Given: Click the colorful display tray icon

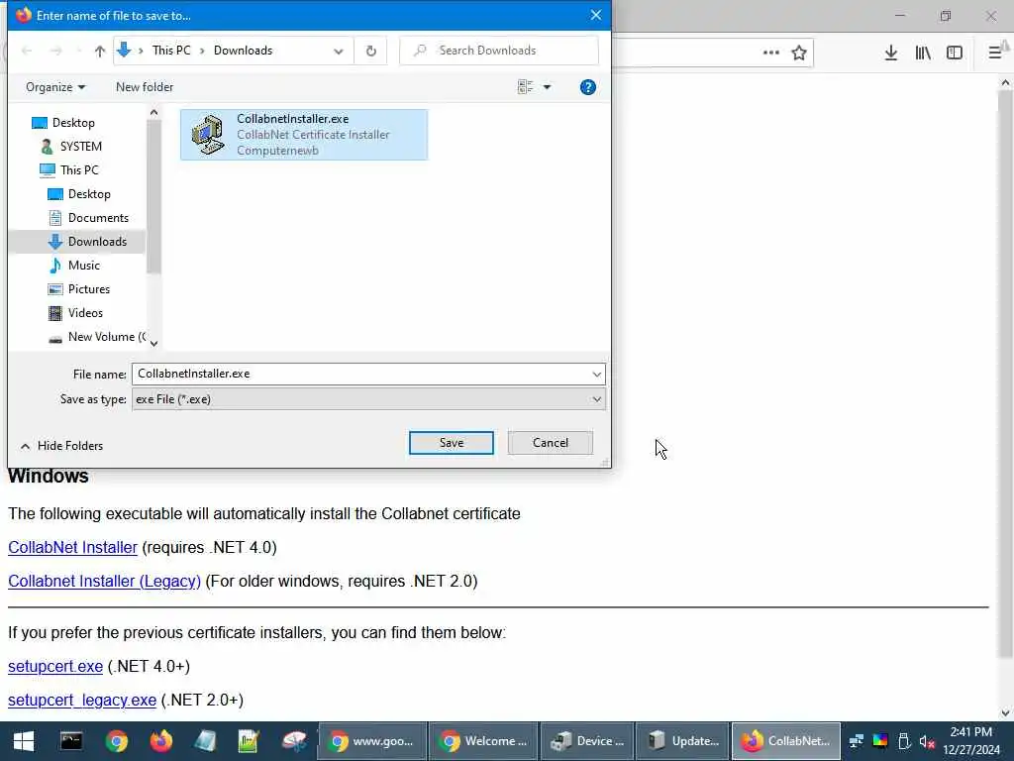Looking at the screenshot, I should 880,741.
